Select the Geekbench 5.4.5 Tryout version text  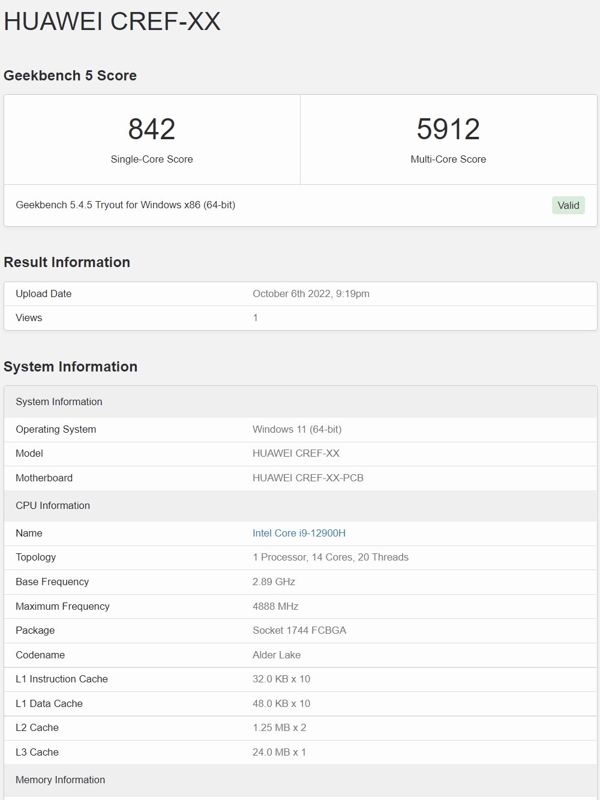125,205
